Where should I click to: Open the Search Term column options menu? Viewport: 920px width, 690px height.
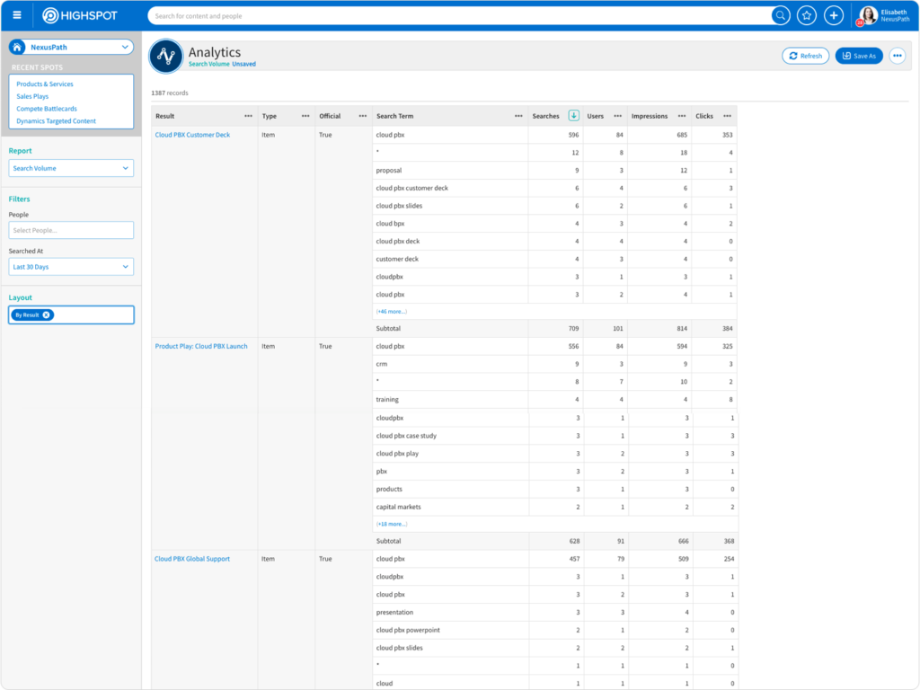[518, 116]
